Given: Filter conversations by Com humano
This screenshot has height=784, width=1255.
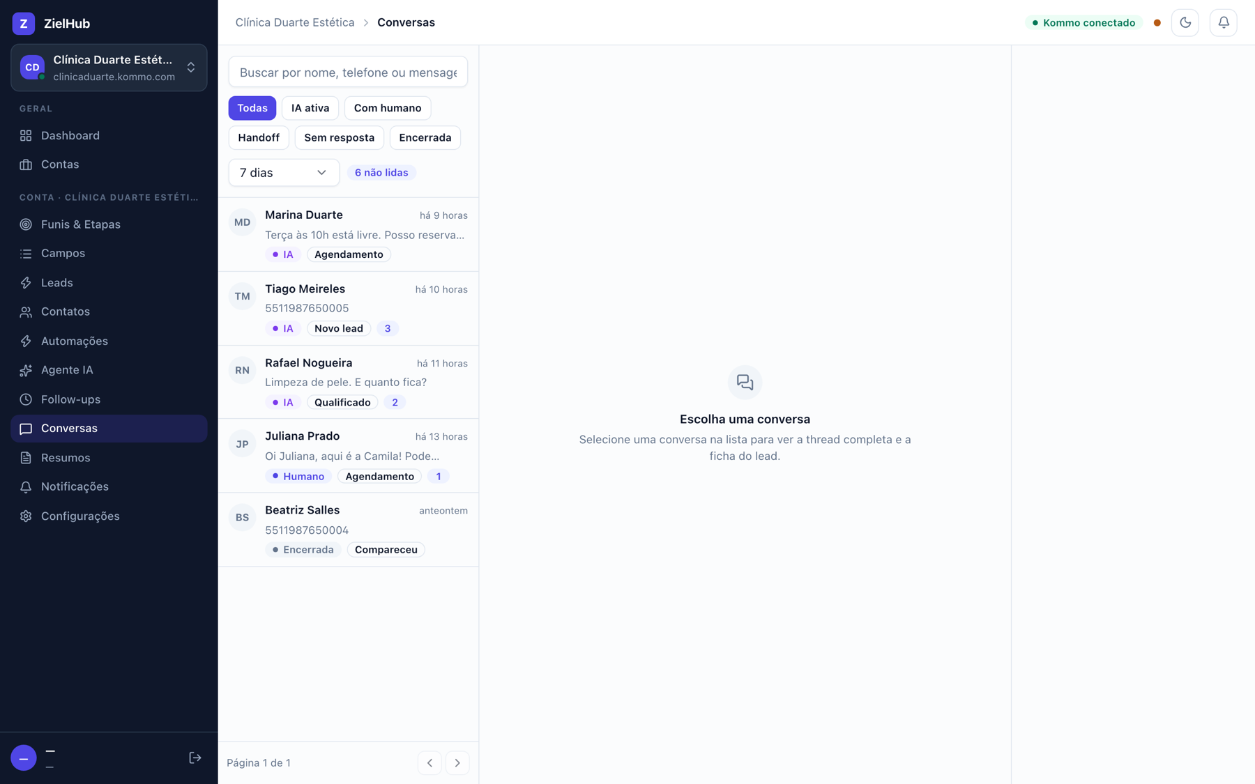Looking at the screenshot, I should (x=388, y=108).
